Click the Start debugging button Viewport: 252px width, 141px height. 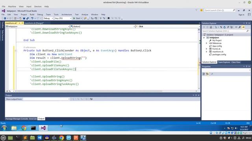(77, 18)
